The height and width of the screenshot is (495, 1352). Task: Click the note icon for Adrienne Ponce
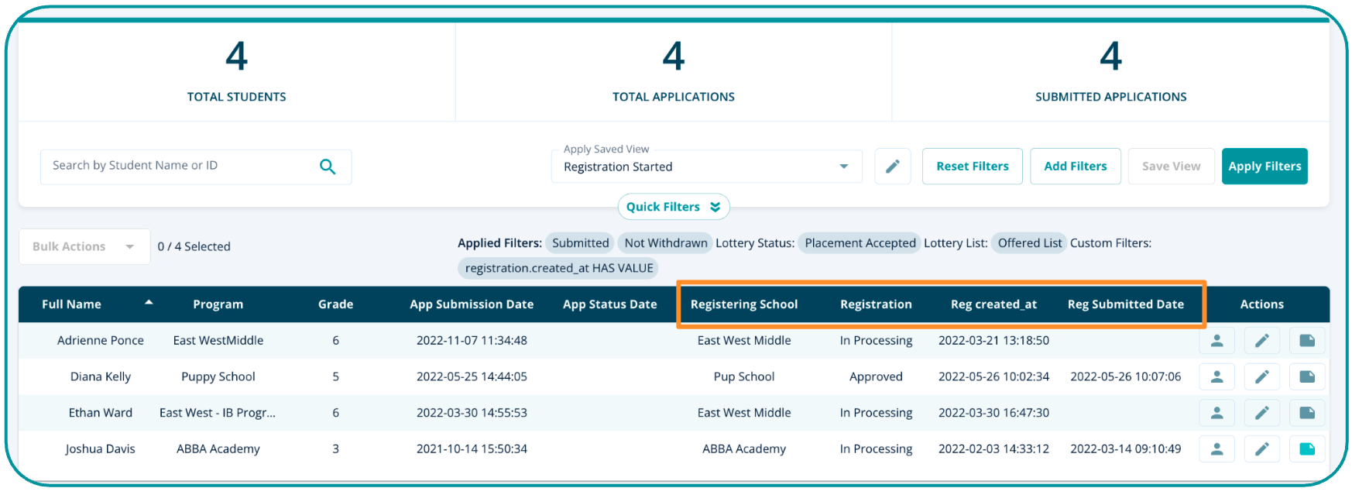click(x=1307, y=341)
